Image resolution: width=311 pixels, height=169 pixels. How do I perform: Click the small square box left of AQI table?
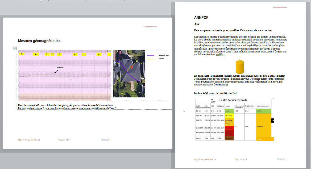[x=184, y=110]
